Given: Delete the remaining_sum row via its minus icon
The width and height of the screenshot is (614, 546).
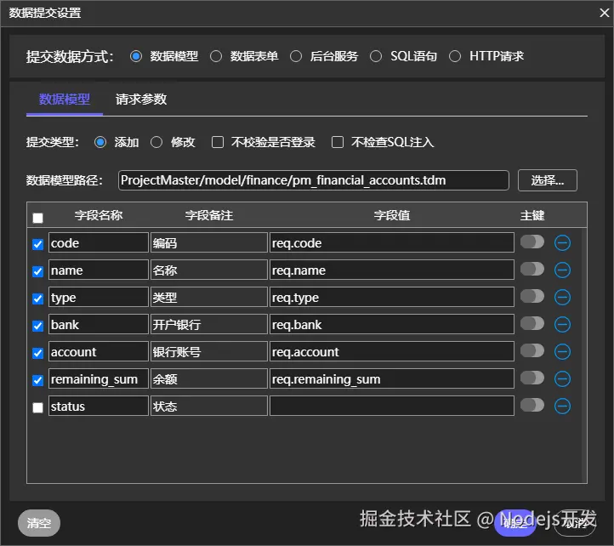Looking at the screenshot, I should (562, 378).
